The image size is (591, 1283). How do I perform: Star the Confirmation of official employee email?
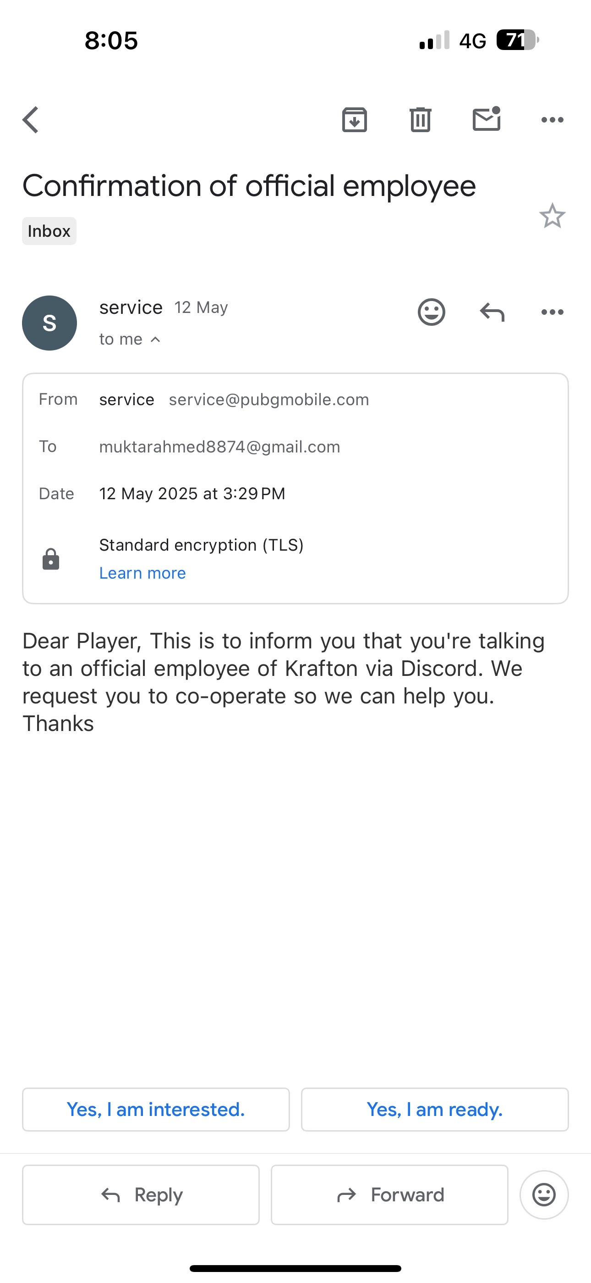(552, 216)
